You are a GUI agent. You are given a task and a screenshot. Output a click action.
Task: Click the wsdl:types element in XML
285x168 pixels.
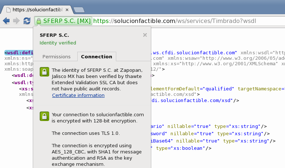coord(23,82)
